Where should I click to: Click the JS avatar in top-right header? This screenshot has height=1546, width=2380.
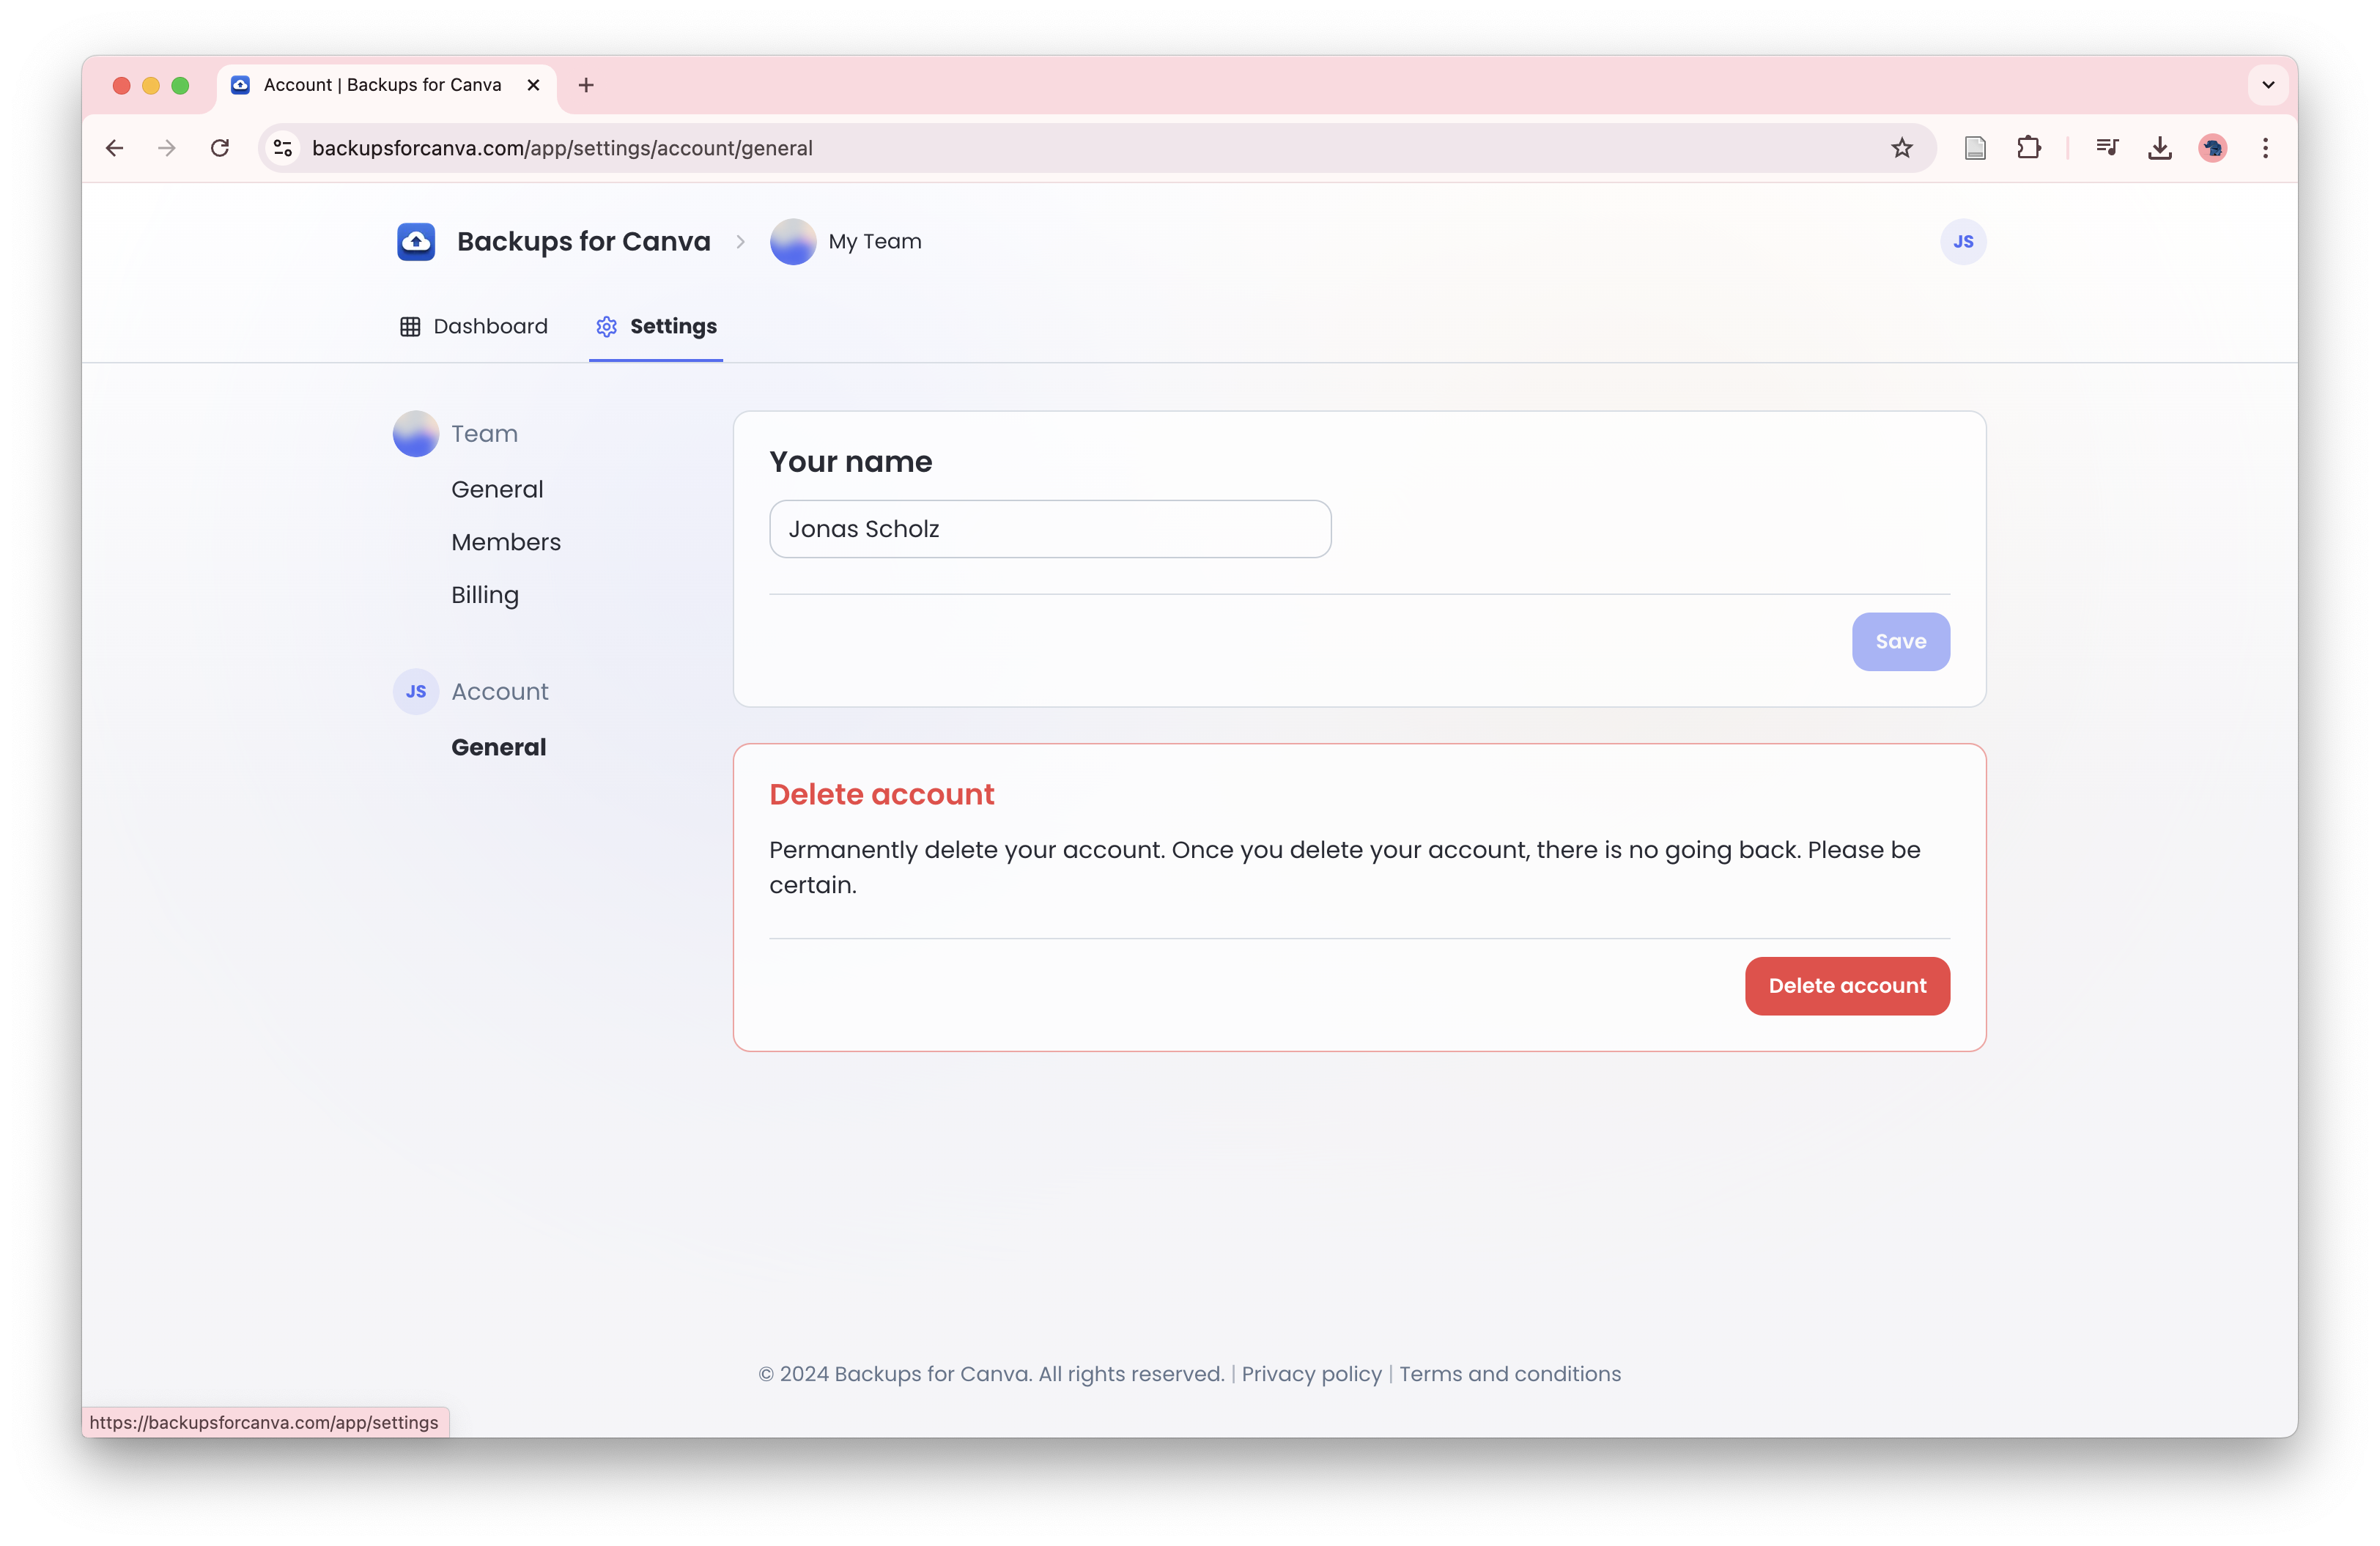coord(1962,242)
